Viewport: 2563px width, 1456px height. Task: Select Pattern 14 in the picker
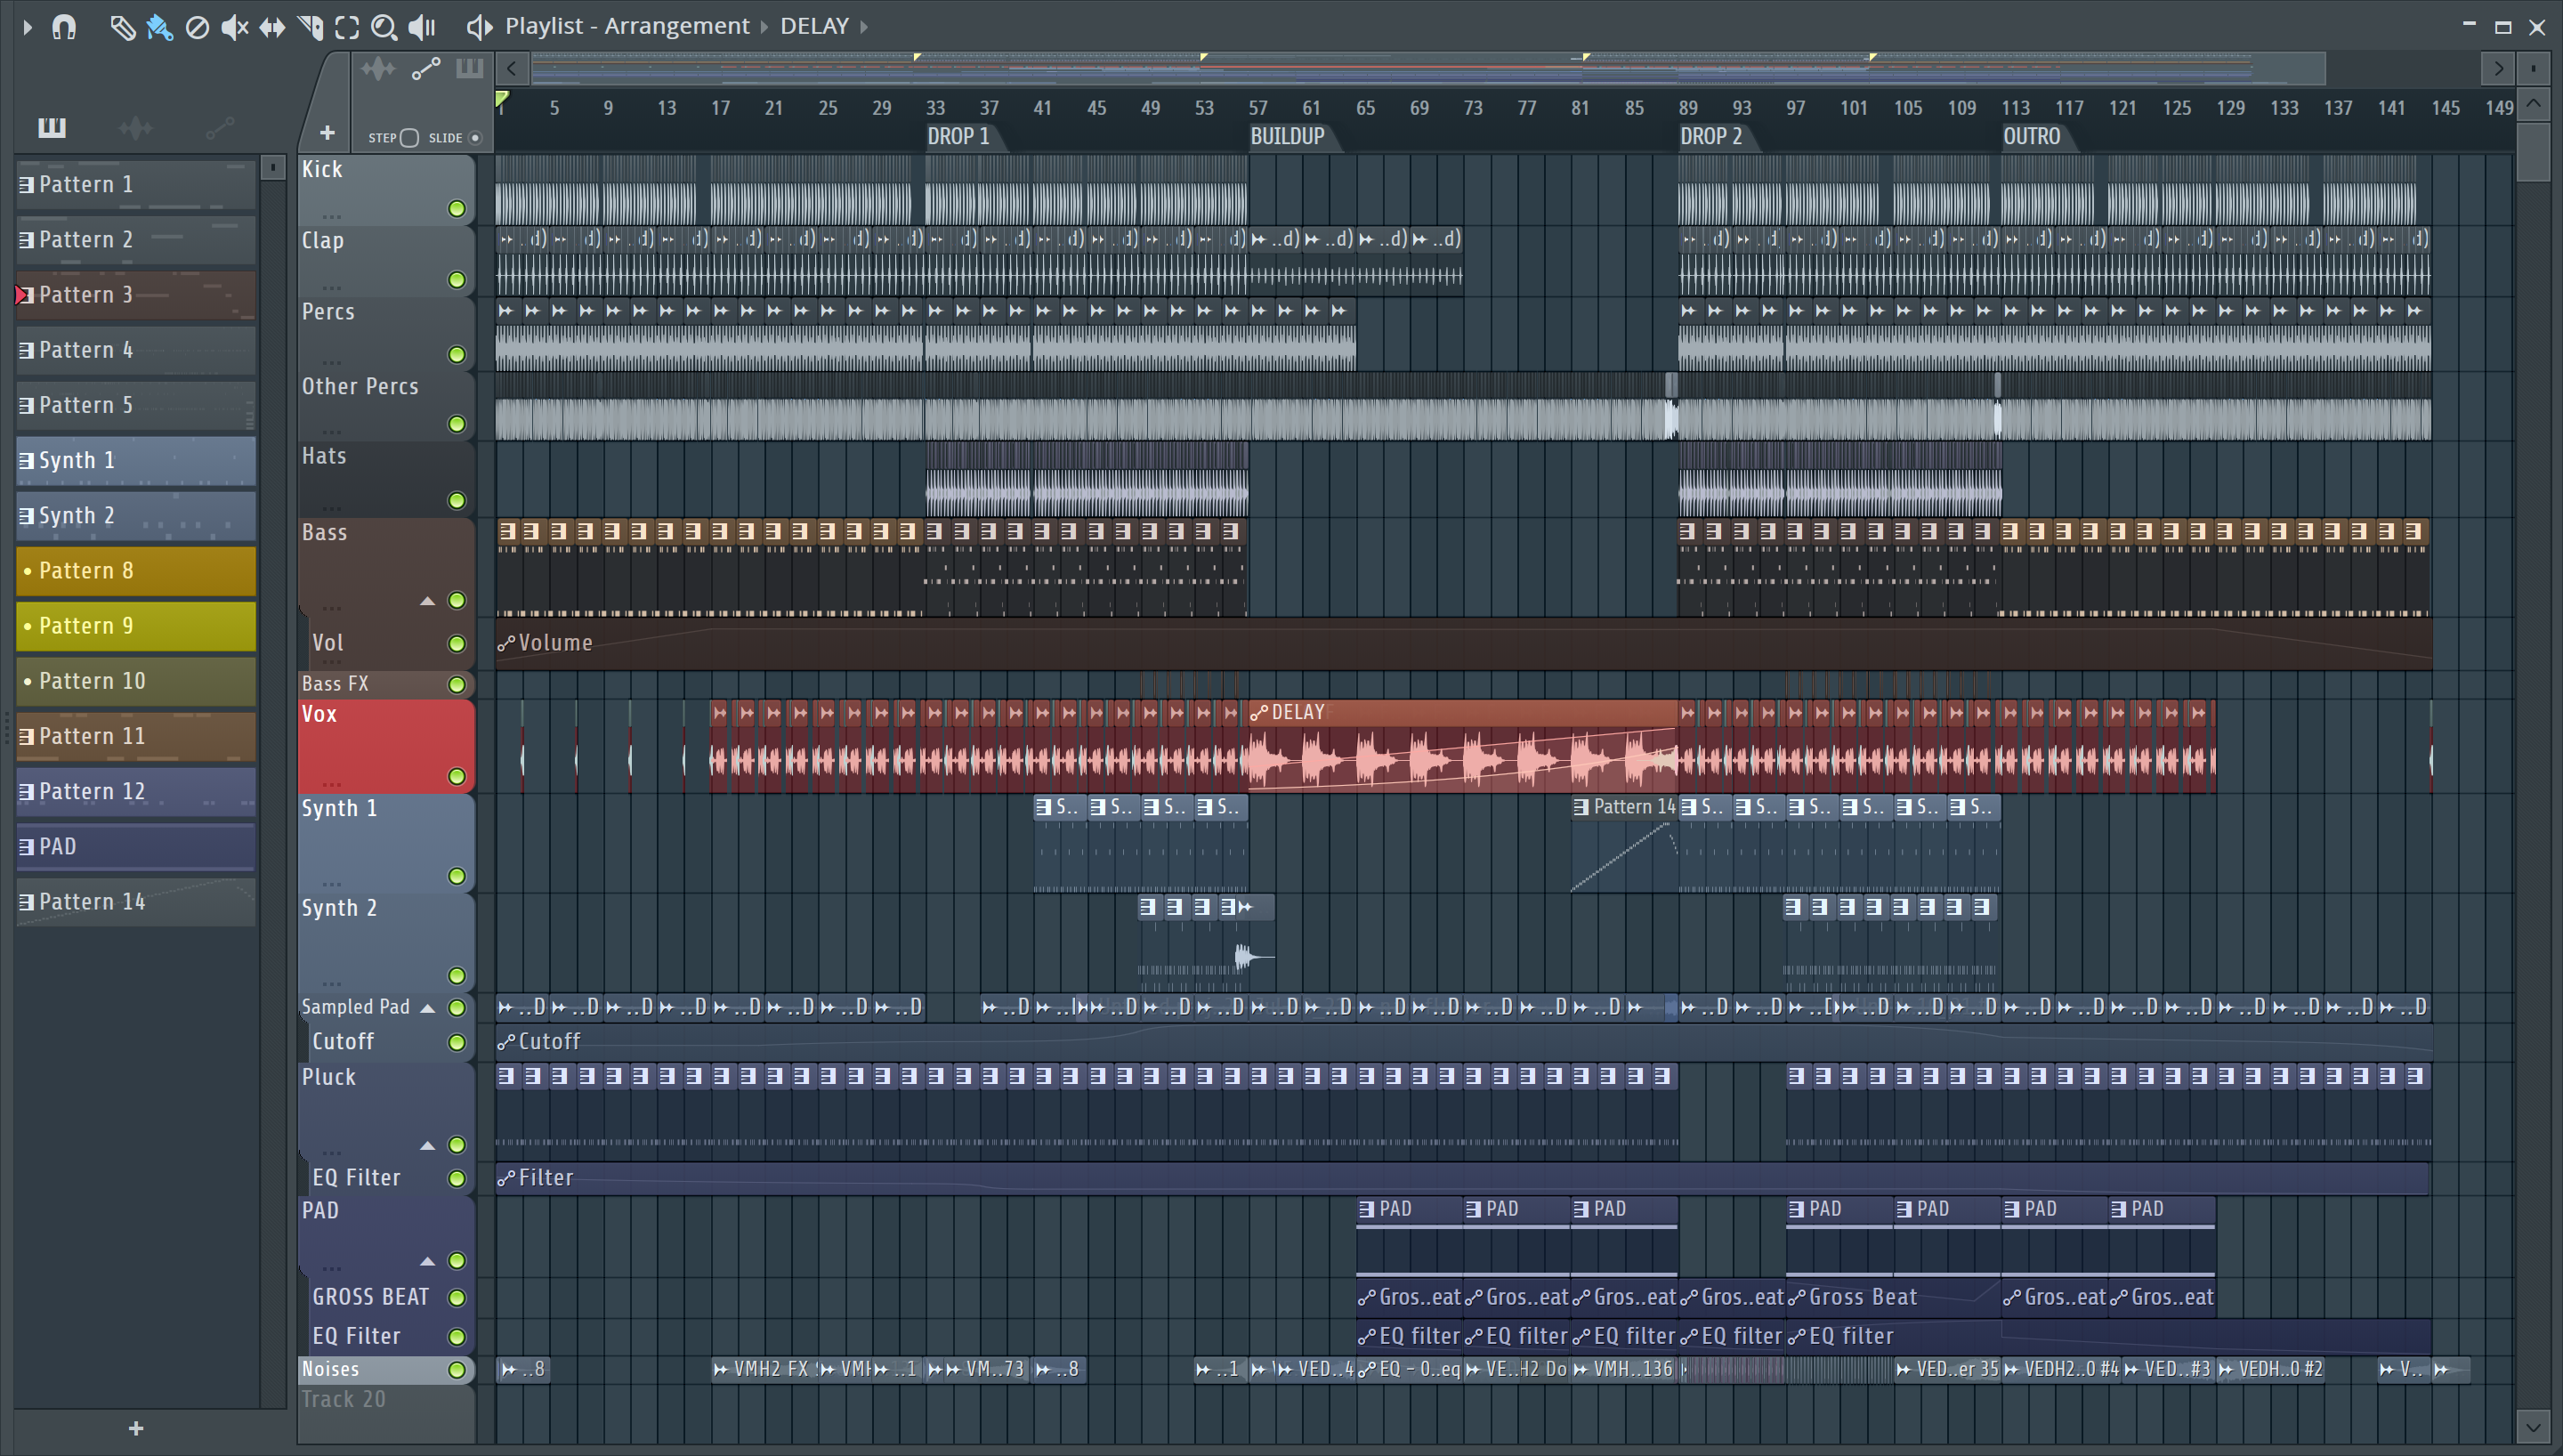tap(136, 902)
